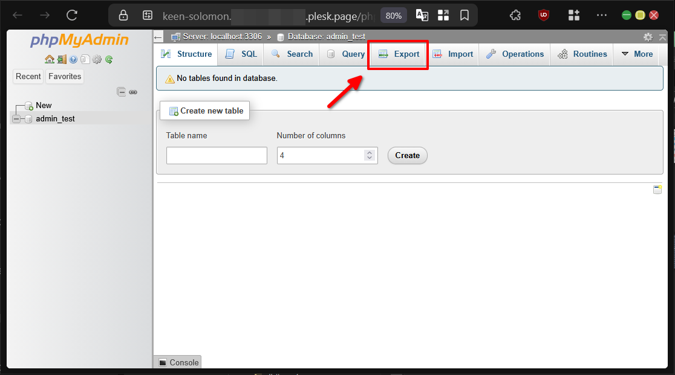Open sidebar panel settings with the gear icon
The width and height of the screenshot is (675, 375).
pos(97,59)
